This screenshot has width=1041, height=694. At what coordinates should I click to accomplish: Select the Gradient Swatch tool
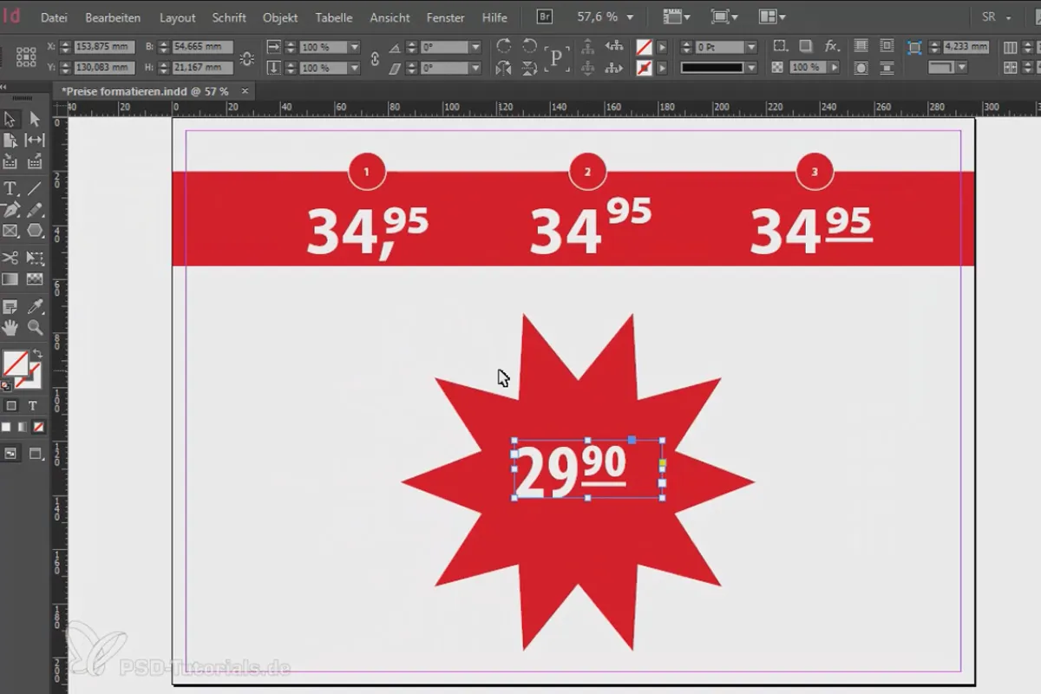point(10,279)
